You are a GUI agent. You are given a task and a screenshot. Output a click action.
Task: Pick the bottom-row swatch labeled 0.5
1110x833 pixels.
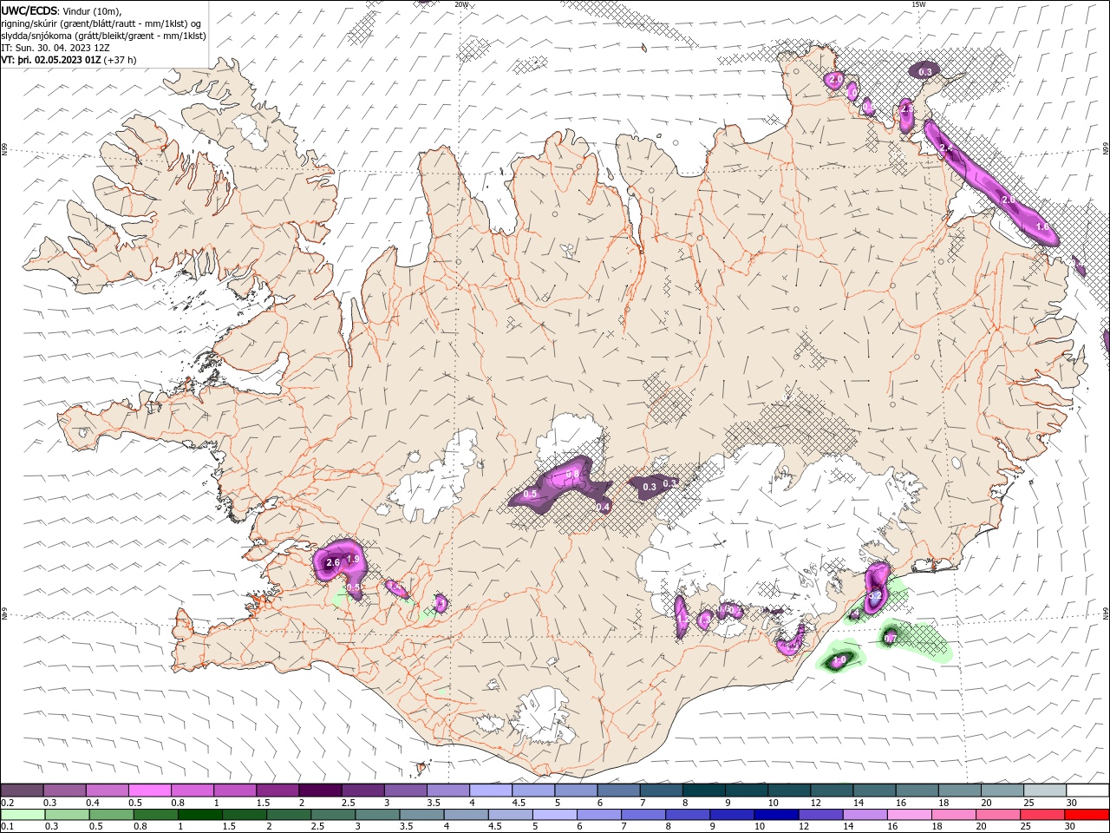[112, 815]
